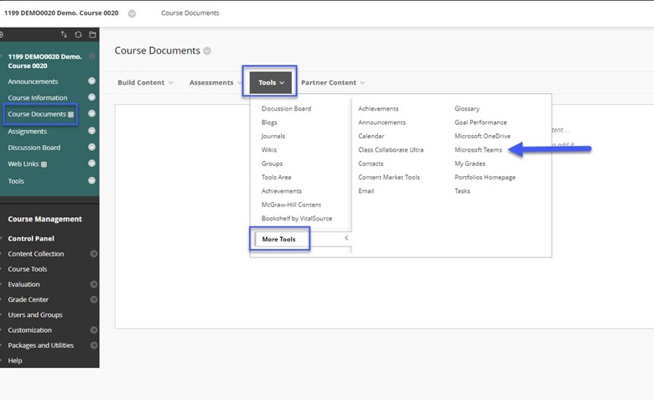
Task: Click Course Documents breadcrumb at top
Action: coord(189,13)
